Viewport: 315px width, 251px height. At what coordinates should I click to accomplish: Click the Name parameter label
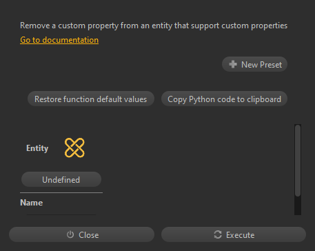[32, 203]
